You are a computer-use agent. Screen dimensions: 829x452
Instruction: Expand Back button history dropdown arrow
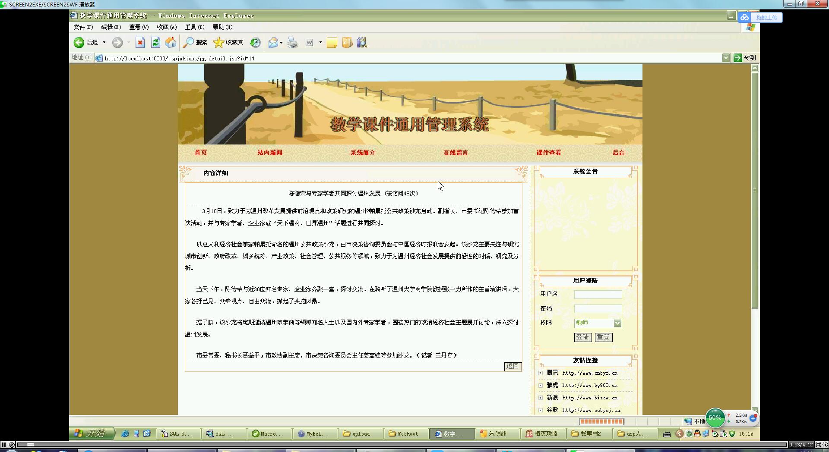[104, 42]
